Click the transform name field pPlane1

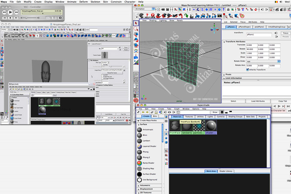point(259,34)
